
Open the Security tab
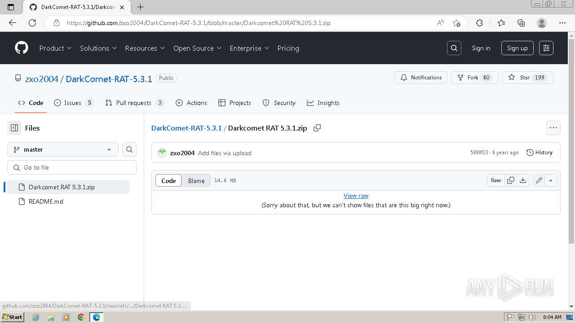(x=279, y=103)
